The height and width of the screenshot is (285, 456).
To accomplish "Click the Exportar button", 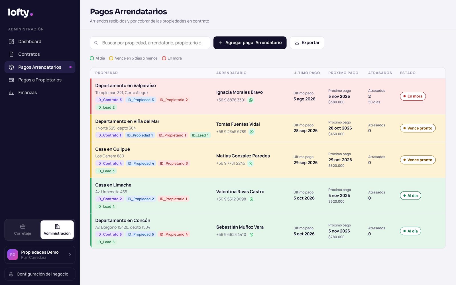I will pos(307,43).
